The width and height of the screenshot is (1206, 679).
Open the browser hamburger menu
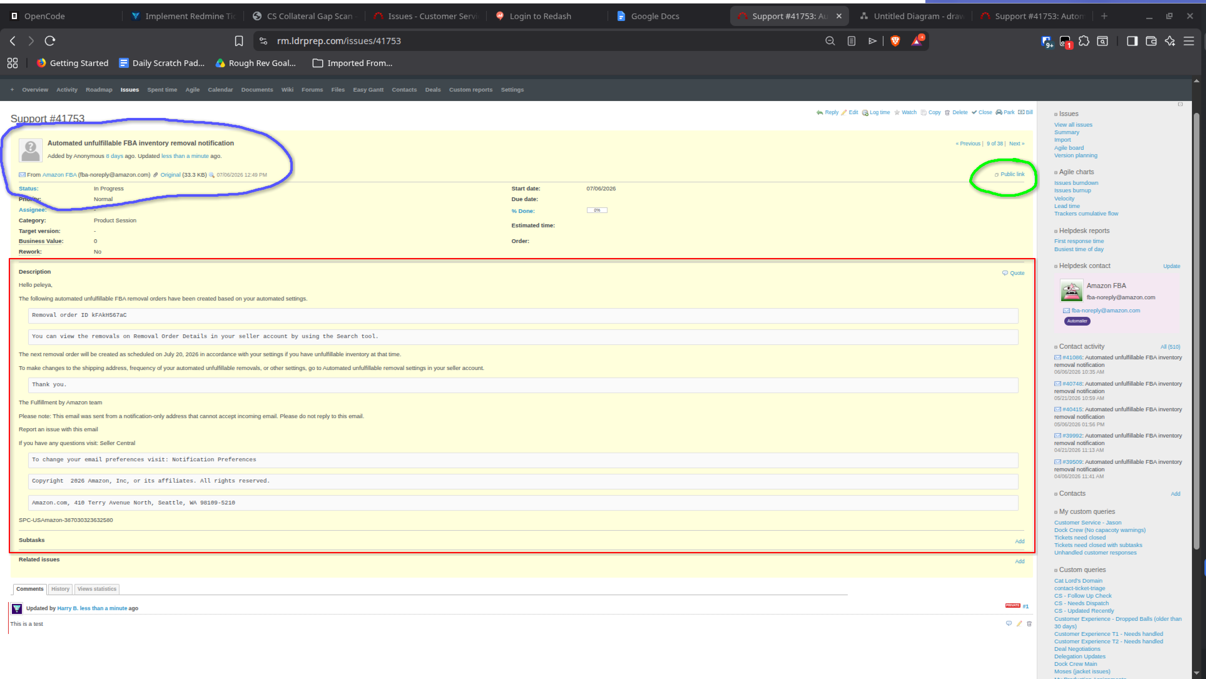(x=1189, y=41)
